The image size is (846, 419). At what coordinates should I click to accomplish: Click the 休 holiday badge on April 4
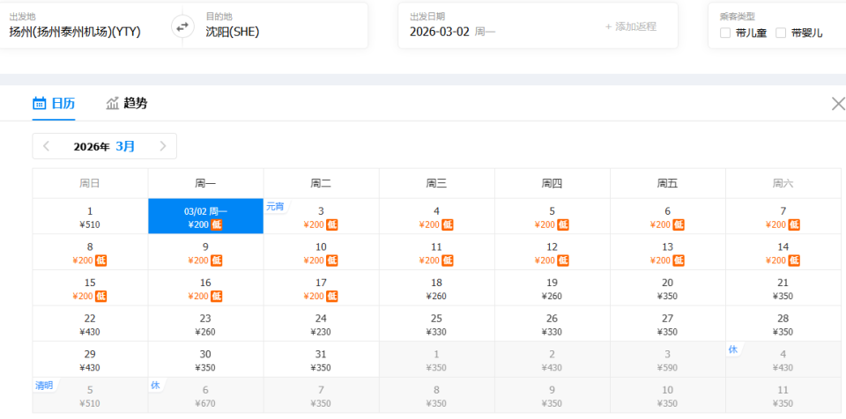[732, 349]
